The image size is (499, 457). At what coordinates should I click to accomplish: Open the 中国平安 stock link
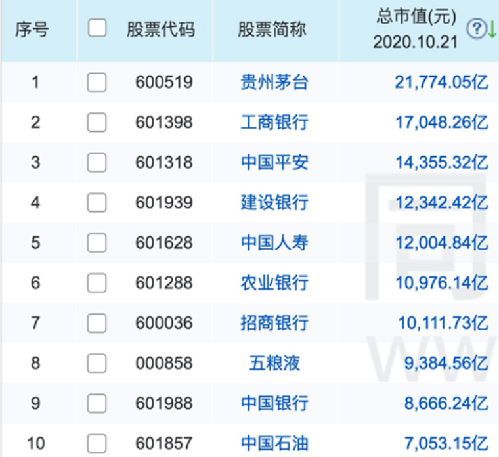[274, 162]
